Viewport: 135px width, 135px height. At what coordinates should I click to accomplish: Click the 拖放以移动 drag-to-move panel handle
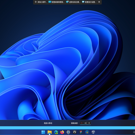pyautogui.click(x=48, y=123)
